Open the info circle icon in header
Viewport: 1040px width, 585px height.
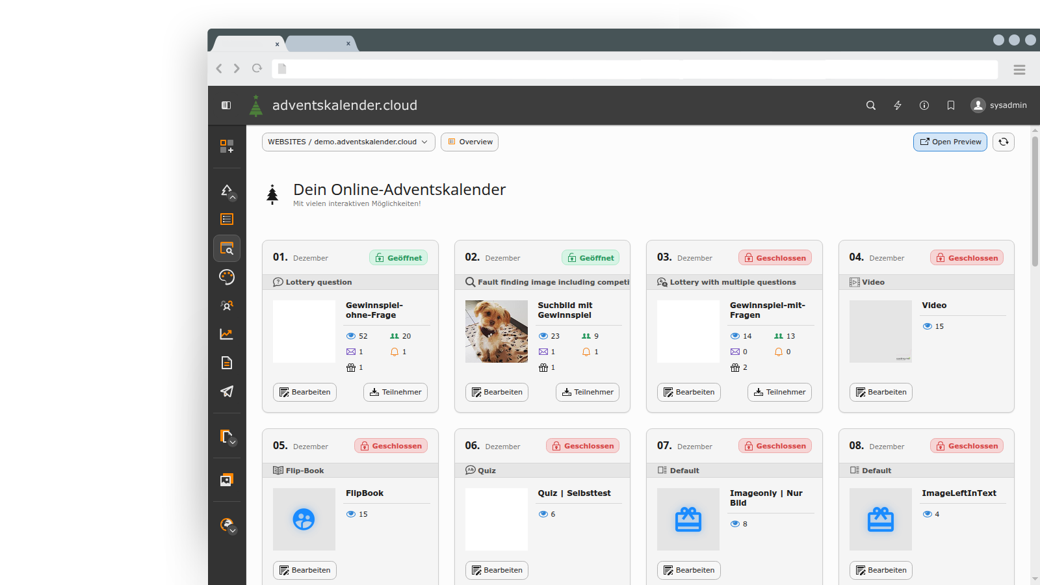point(924,105)
